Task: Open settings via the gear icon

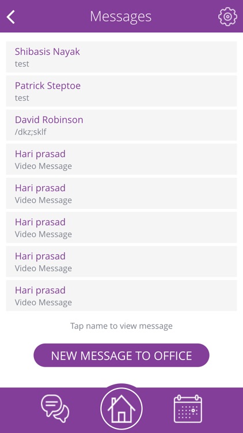Action: tap(227, 17)
